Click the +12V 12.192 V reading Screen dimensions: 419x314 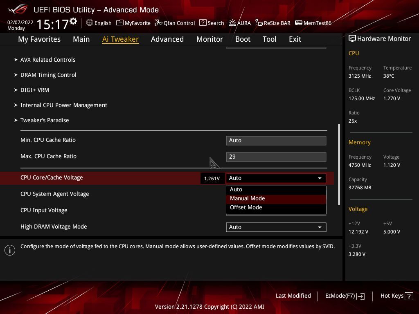358,232
